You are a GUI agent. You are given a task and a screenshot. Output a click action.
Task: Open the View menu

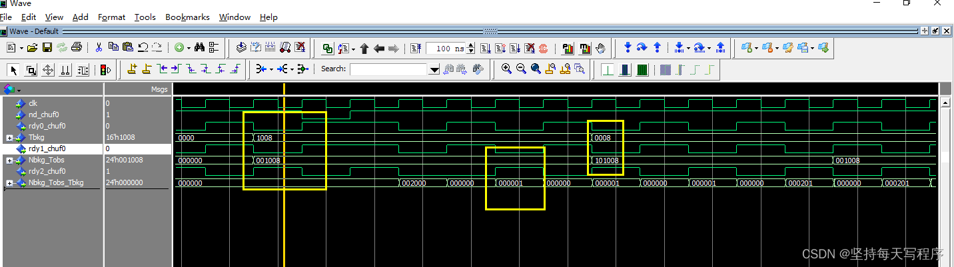tap(54, 17)
